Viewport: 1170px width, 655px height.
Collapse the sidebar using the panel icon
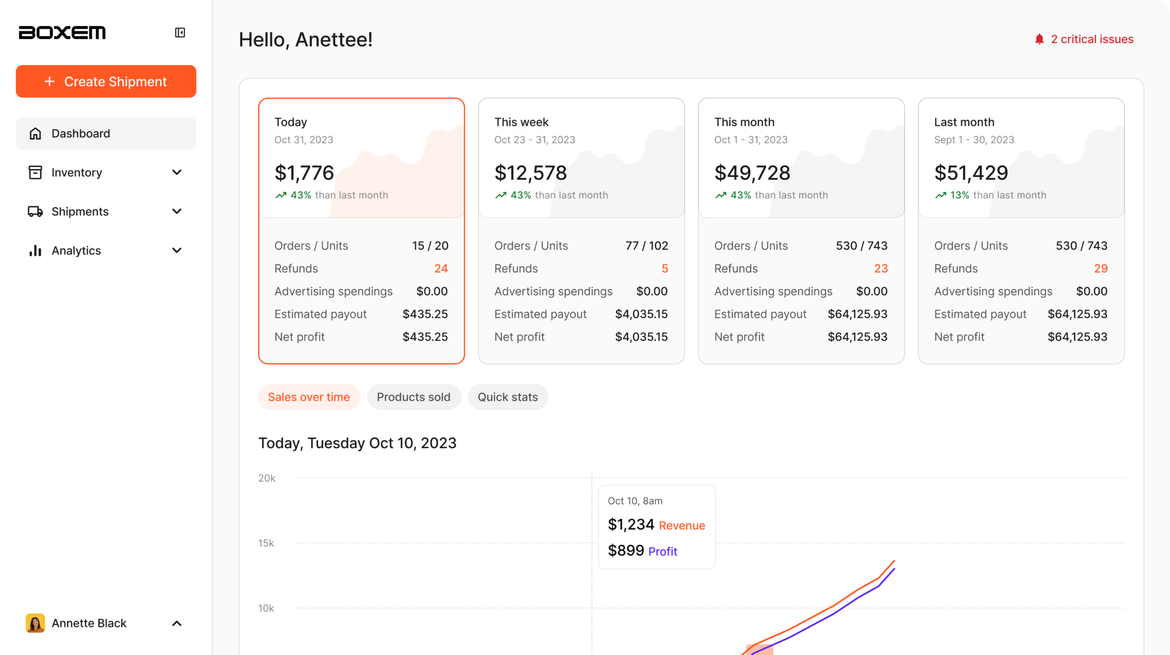180,32
